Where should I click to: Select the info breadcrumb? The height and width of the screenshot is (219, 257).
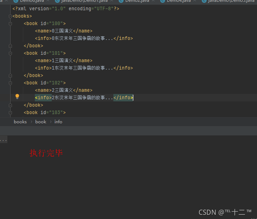tap(58, 122)
